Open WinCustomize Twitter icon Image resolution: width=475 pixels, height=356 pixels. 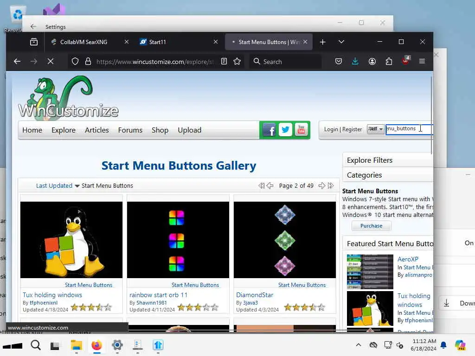coord(285,130)
